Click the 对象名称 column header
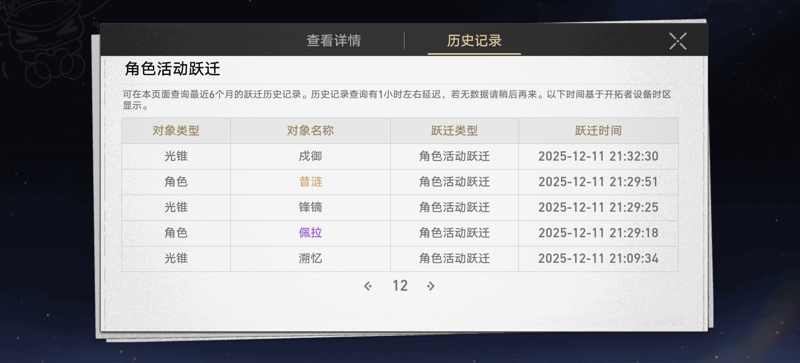Image resolution: width=800 pixels, height=363 pixels. point(310,131)
